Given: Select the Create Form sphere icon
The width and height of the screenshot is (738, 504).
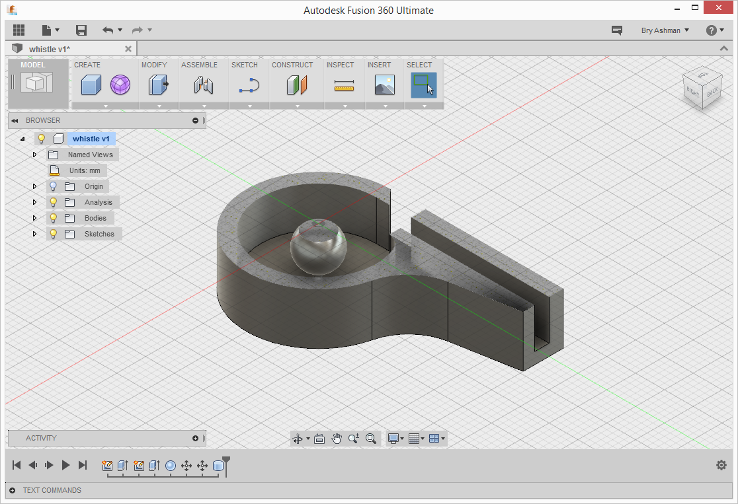Looking at the screenshot, I should (x=120, y=85).
